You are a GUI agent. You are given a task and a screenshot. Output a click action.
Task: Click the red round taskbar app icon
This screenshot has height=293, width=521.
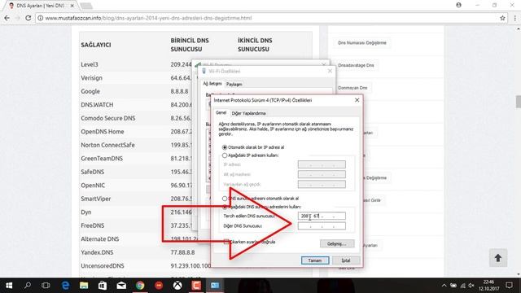(159, 286)
